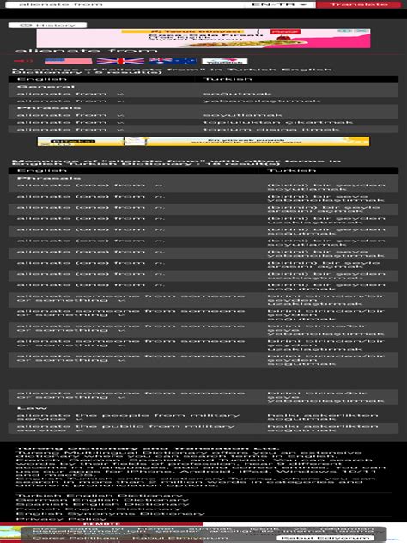Viewport: 407px width, 543px height.
Task: Open German English Dictionary footer link
Action: point(102,500)
